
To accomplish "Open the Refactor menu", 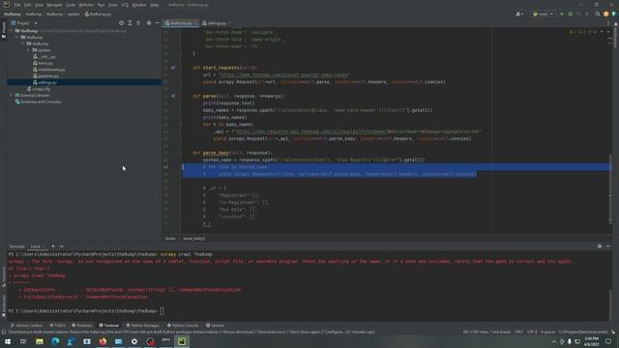I will point(86,5).
